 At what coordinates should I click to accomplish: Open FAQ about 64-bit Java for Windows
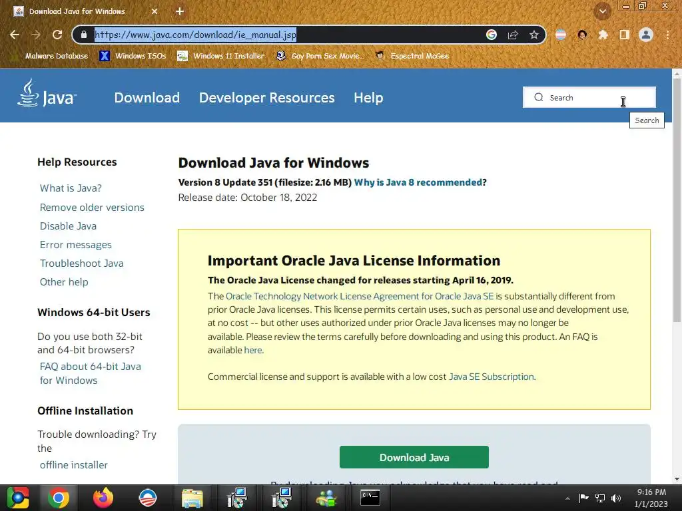coord(91,373)
